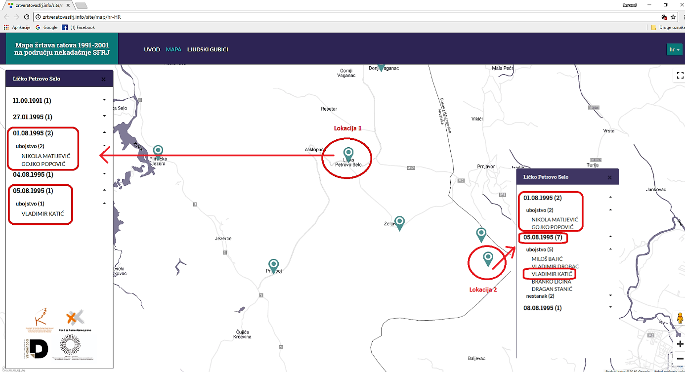
Task: Close the left Ličko Petrovo Selo panel
Action: (103, 79)
